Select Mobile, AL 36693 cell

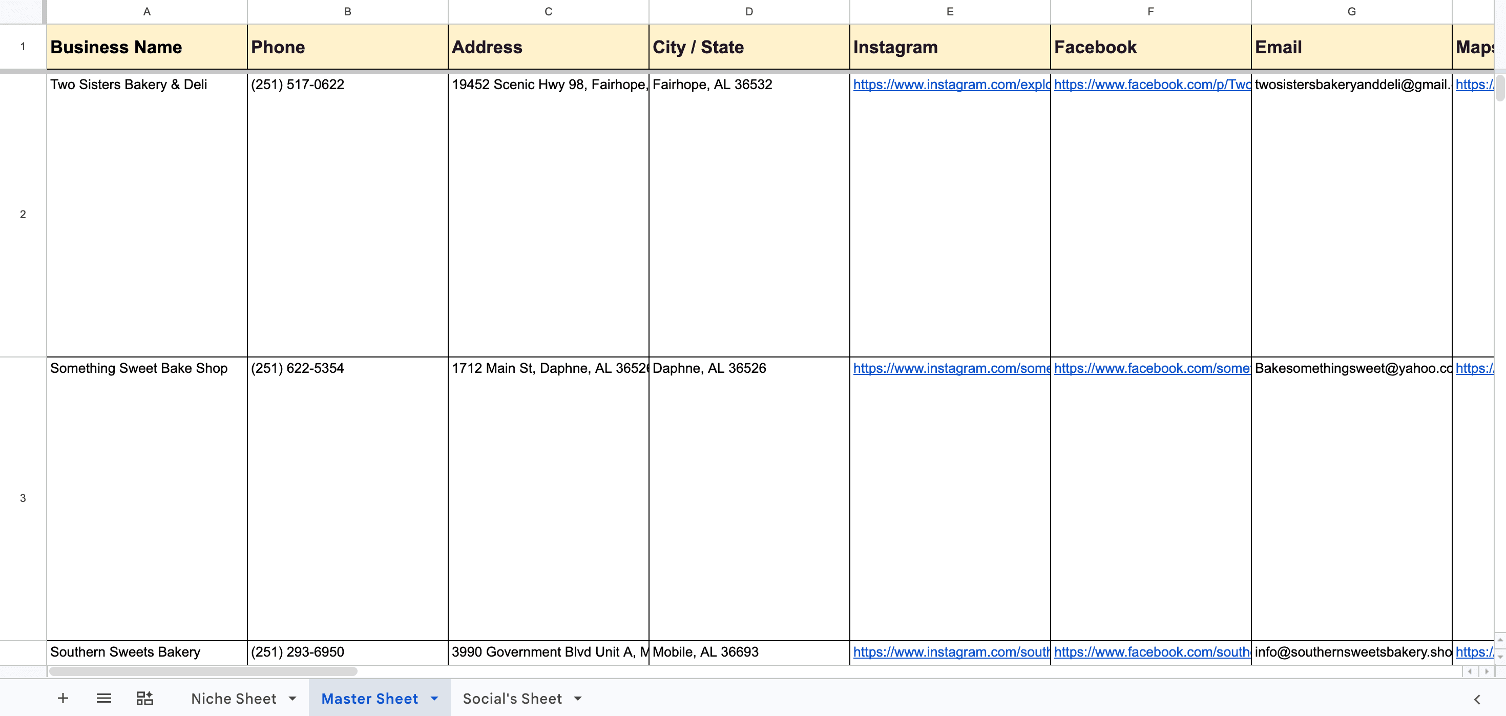point(749,652)
